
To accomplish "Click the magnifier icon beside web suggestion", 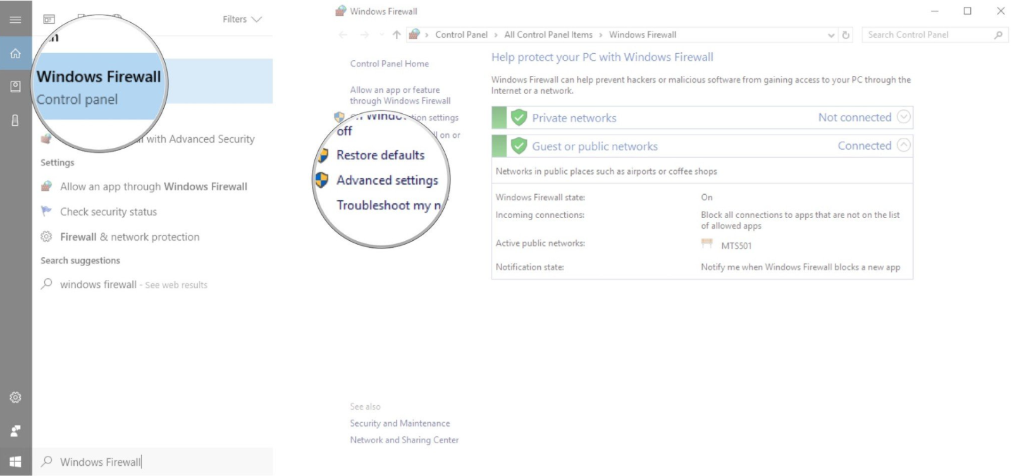I will [46, 284].
